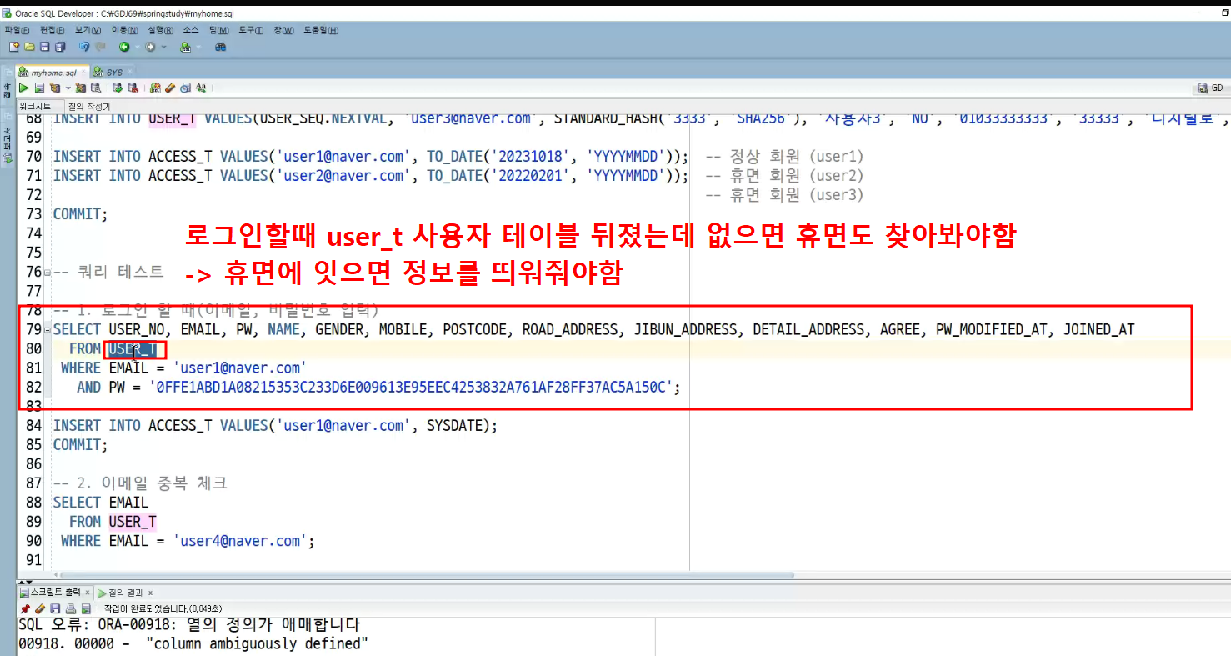
Task: Save the script output to a file
Action: [x=55, y=608]
